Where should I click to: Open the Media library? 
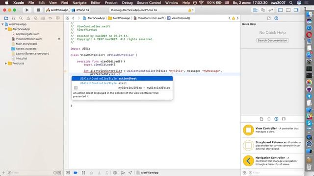(x=284, y=119)
